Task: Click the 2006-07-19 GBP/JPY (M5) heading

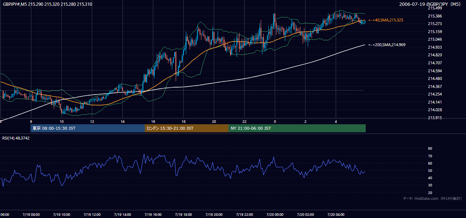Action: (x=430, y=4)
